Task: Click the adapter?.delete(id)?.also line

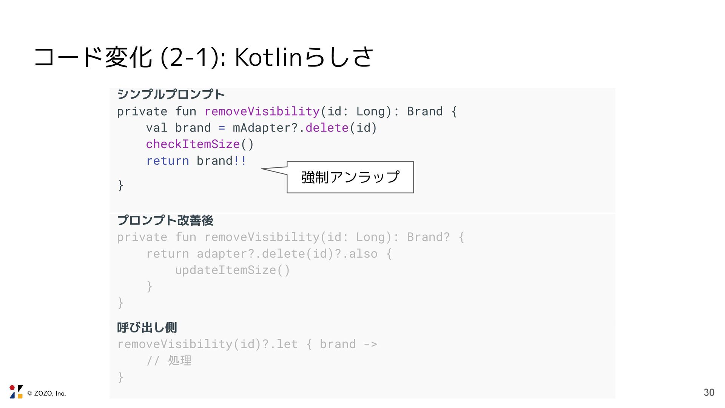Action: (x=268, y=253)
